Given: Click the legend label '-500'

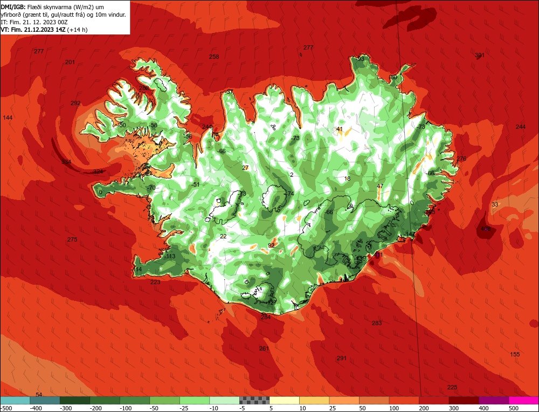Looking at the screenshot, I should coord(6,408).
